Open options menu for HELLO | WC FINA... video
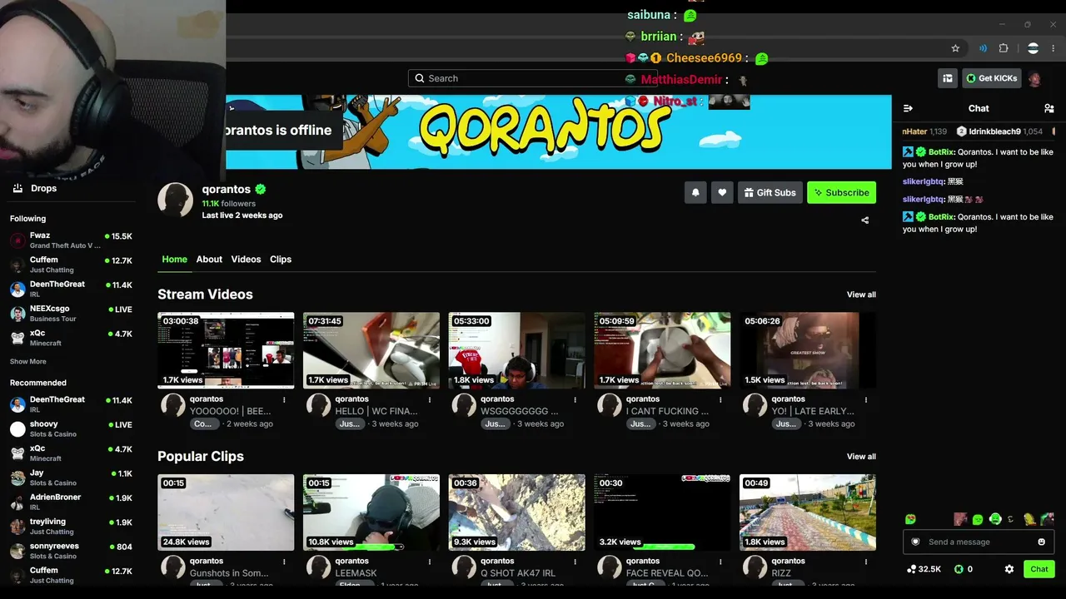The width and height of the screenshot is (1066, 599). tap(429, 399)
